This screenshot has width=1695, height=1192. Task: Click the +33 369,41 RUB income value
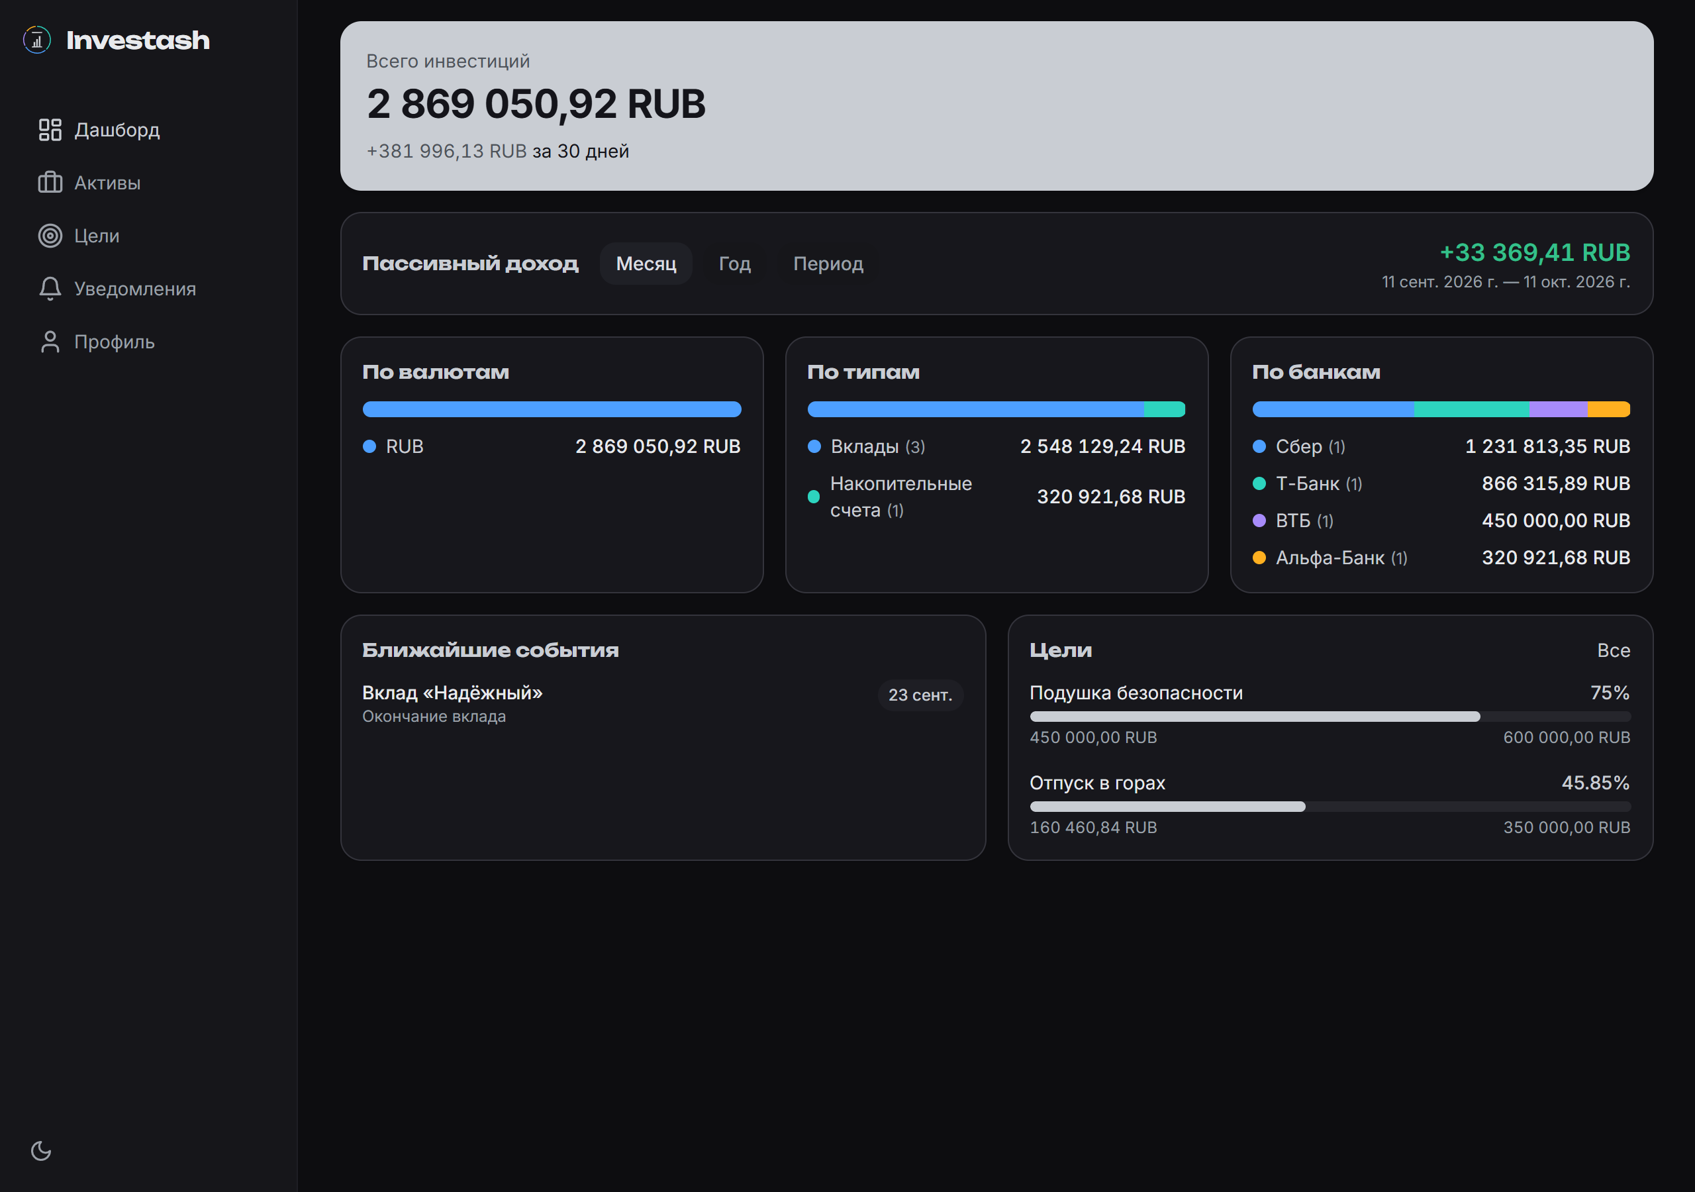pos(1535,252)
